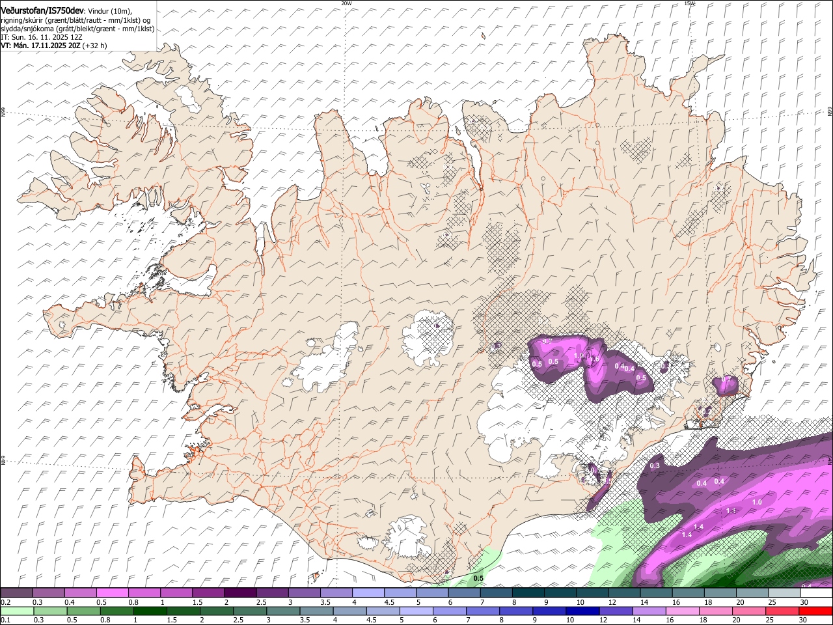The width and height of the screenshot is (833, 625).
Task: Click lower legend swatch labeled 2.5
Action: click(250, 611)
